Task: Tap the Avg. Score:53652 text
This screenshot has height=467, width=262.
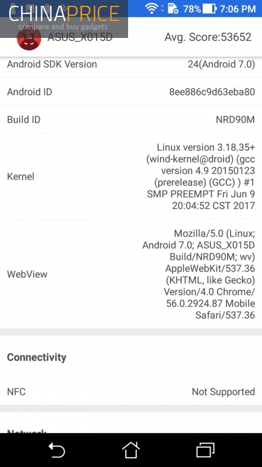Action: (x=208, y=37)
